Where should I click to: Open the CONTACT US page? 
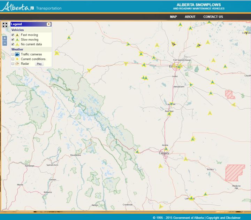(x=213, y=17)
